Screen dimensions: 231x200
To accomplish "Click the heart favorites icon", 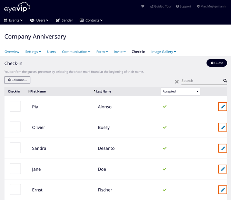I will 143,6.
